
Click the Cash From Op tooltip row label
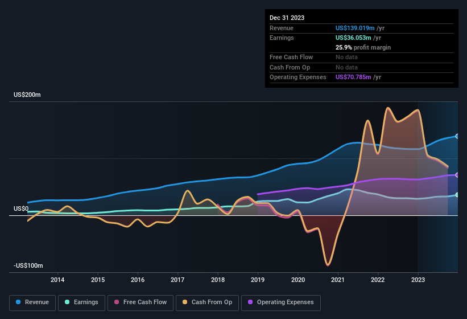click(x=290, y=67)
